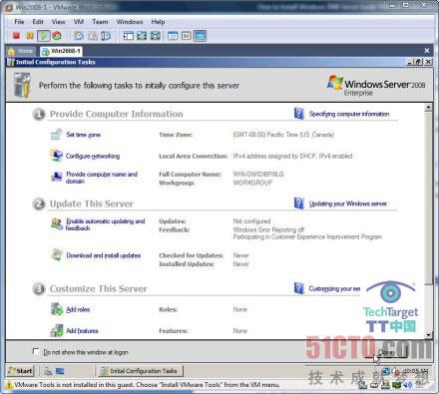Click the WIN-GWIDBFI8LQ computer name text
Screen dimensions: 439x394
pos(258,174)
